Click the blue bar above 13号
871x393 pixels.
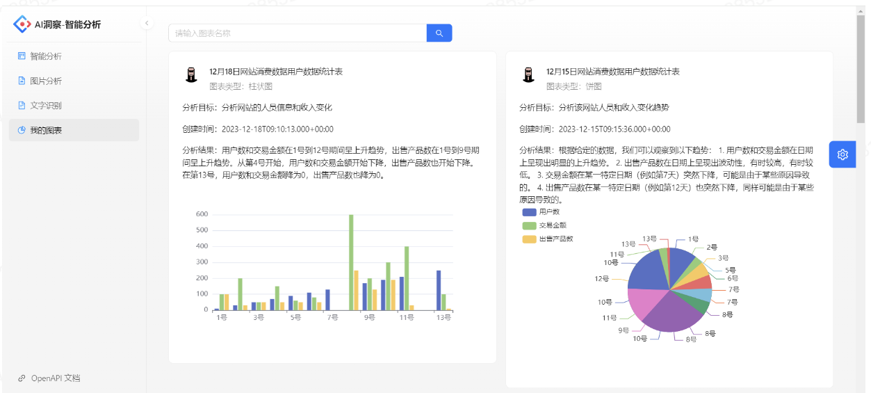[x=439, y=290]
